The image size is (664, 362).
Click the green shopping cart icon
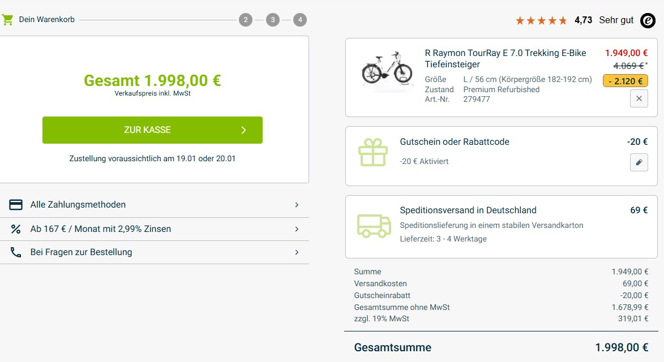(x=7, y=20)
